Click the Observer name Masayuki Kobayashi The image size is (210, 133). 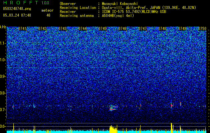click(120, 4)
